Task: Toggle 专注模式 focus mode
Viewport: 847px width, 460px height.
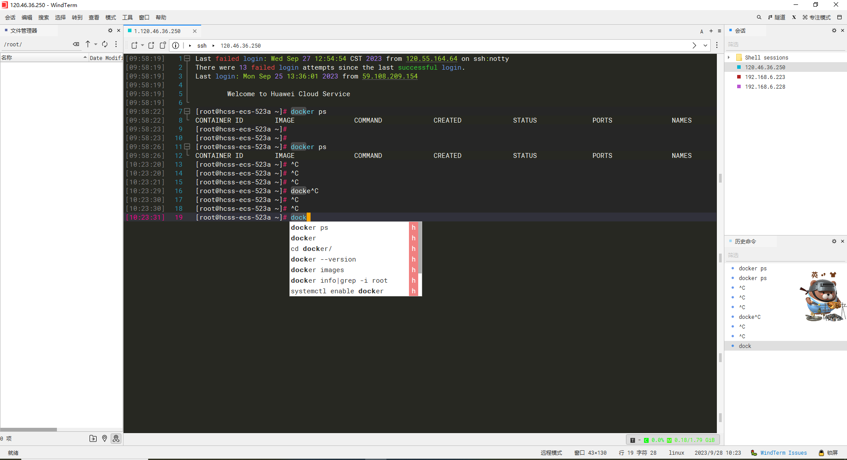Action: click(817, 18)
